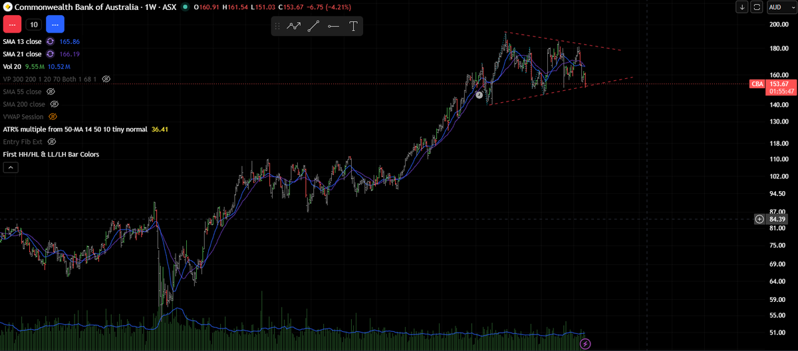Select the SMA 13 close legend label

pyautogui.click(x=22, y=41)
